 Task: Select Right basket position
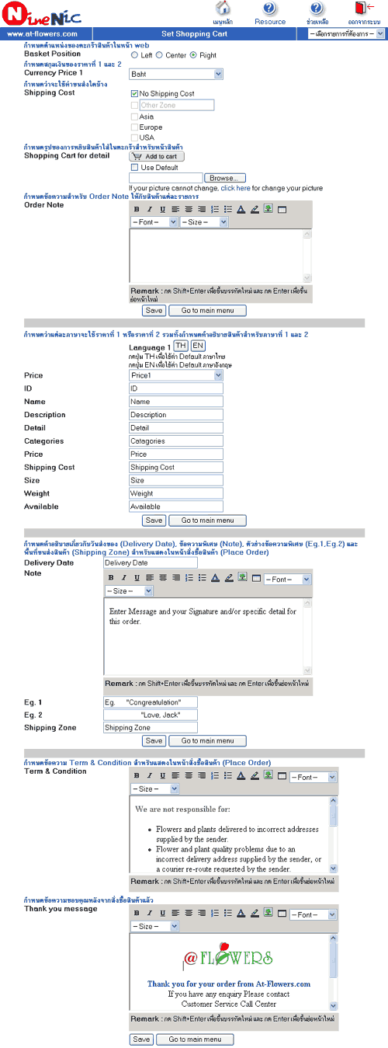pyautogui.click(x=193, y=55)
